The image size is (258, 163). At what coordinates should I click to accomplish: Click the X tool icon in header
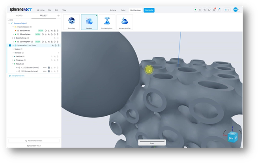click(200, 10)
